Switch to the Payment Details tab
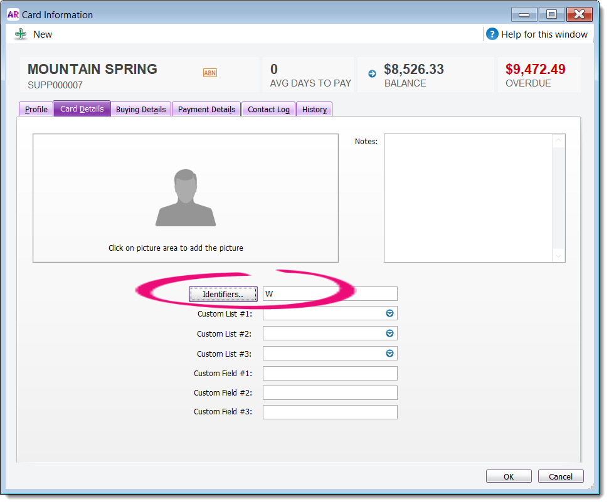The image size is (609, 504). click(206, 109)
